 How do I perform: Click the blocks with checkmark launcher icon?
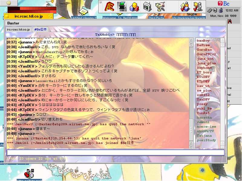[x=185, y=6]
